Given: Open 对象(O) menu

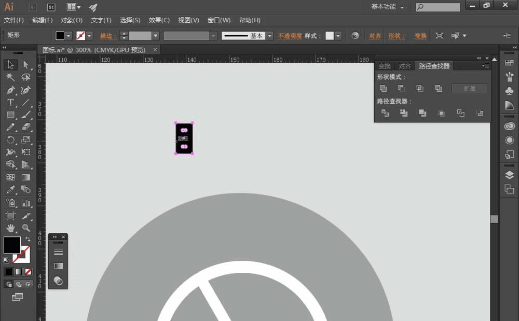Looking at the screenshot, I should (x=72, y=20).
